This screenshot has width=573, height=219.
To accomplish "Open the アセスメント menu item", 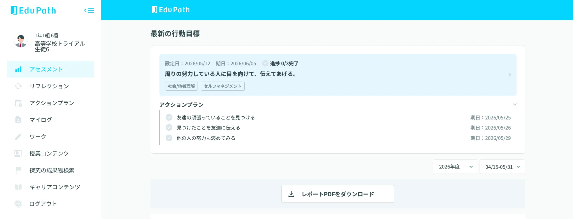I will pyautogui.click(x=51, y=69).
